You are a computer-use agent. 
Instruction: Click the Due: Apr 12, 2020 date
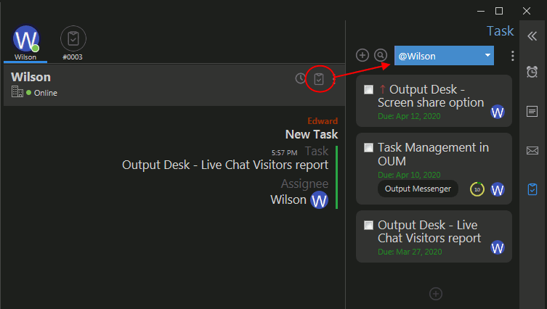click(409, 116)
